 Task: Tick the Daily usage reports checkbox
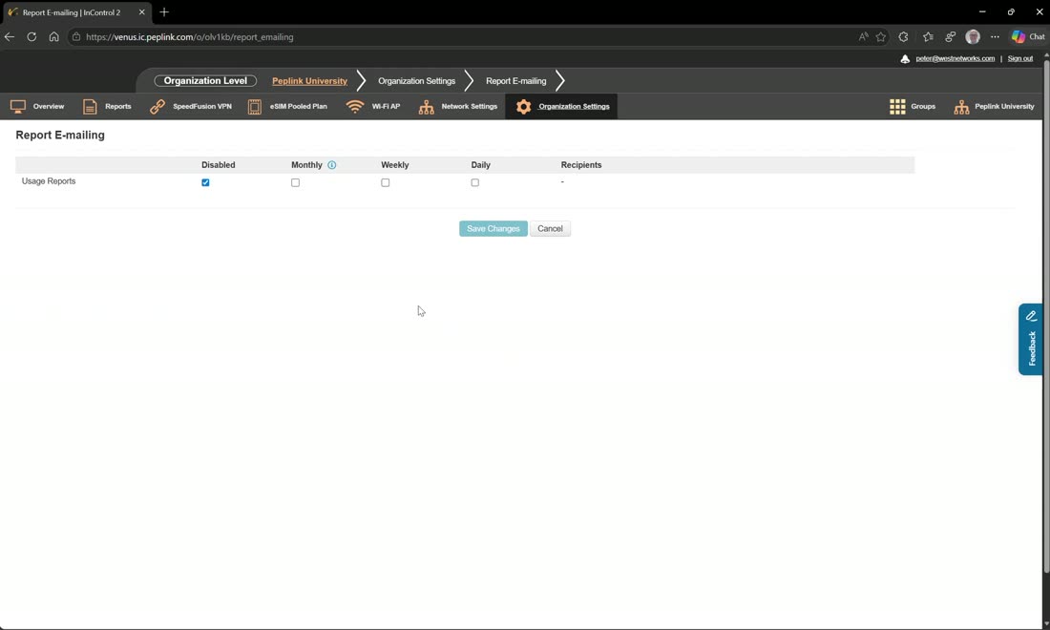tap(474, 182)
